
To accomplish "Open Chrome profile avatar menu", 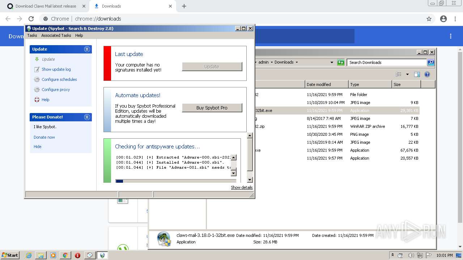I will (x=443, y=19).
